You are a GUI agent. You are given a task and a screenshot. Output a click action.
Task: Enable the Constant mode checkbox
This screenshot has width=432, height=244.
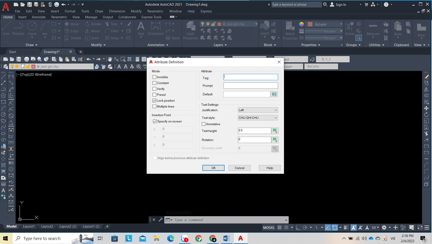point(154,83)
